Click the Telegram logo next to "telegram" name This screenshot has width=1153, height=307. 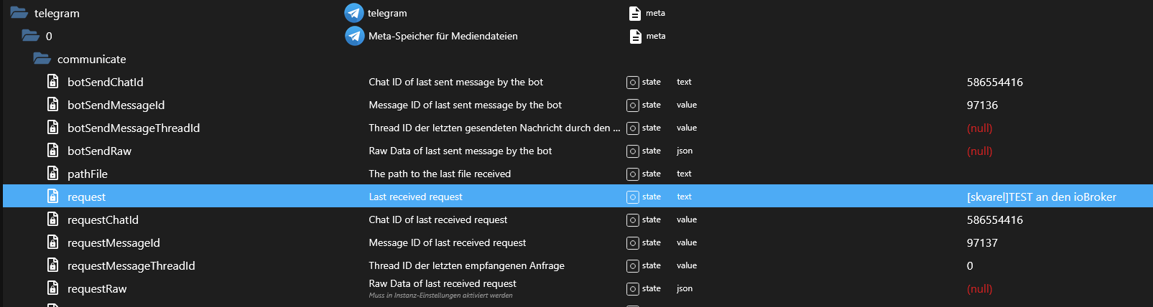(354, 13)
